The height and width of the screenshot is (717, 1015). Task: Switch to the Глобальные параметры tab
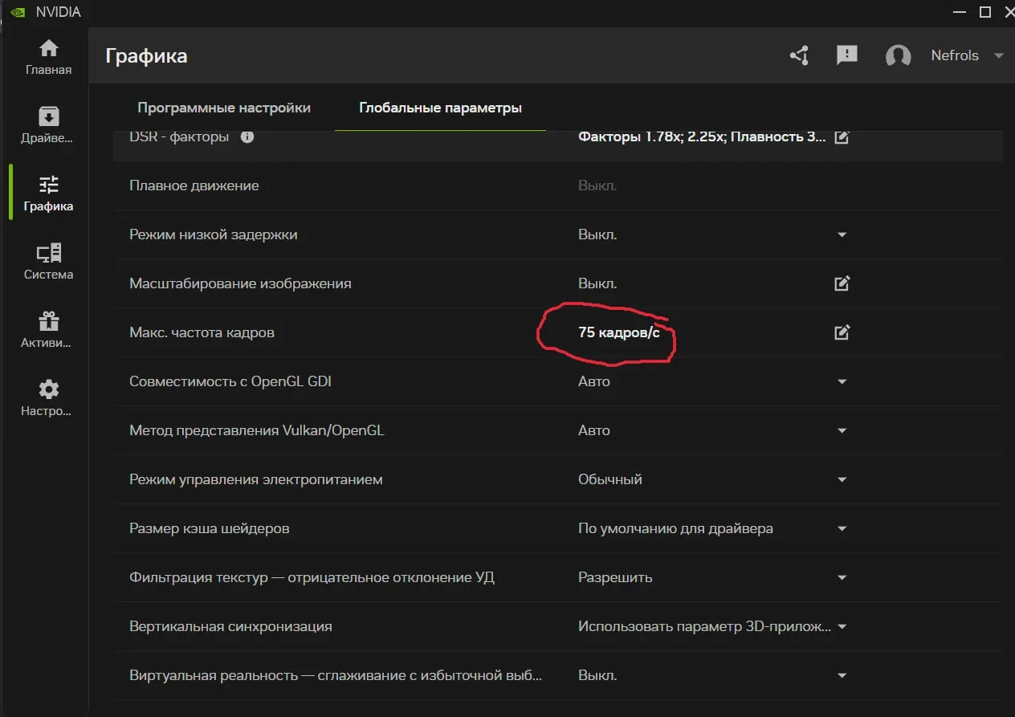coord(440,108)
